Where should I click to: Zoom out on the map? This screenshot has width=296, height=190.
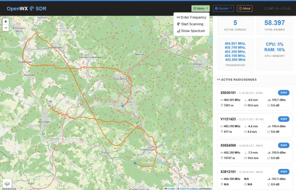click(6, 28)
